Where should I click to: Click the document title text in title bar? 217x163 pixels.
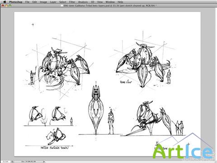110,6
